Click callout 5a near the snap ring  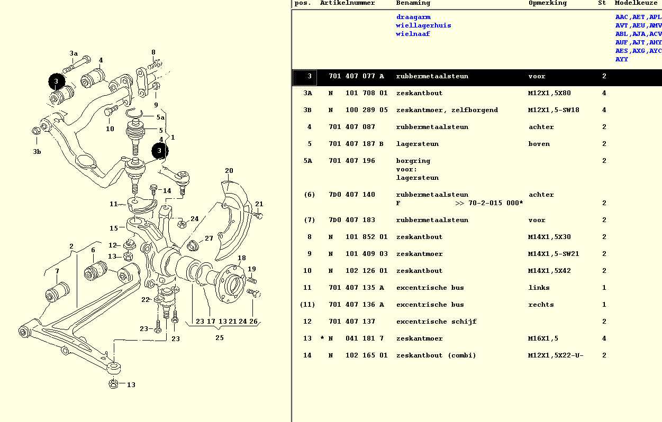point(160,117)
